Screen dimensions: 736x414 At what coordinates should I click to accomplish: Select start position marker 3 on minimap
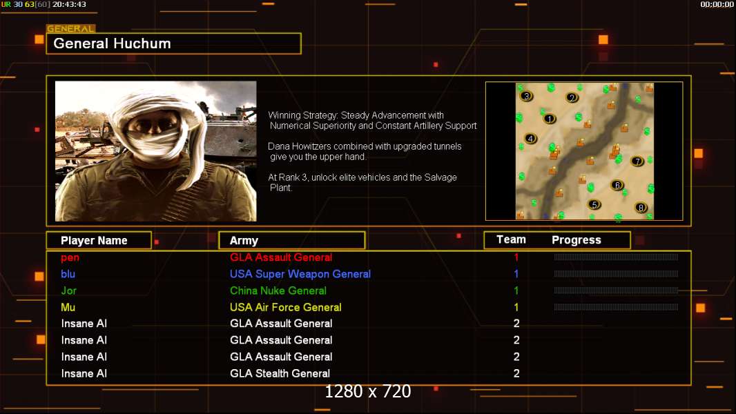tap(526, 96)
